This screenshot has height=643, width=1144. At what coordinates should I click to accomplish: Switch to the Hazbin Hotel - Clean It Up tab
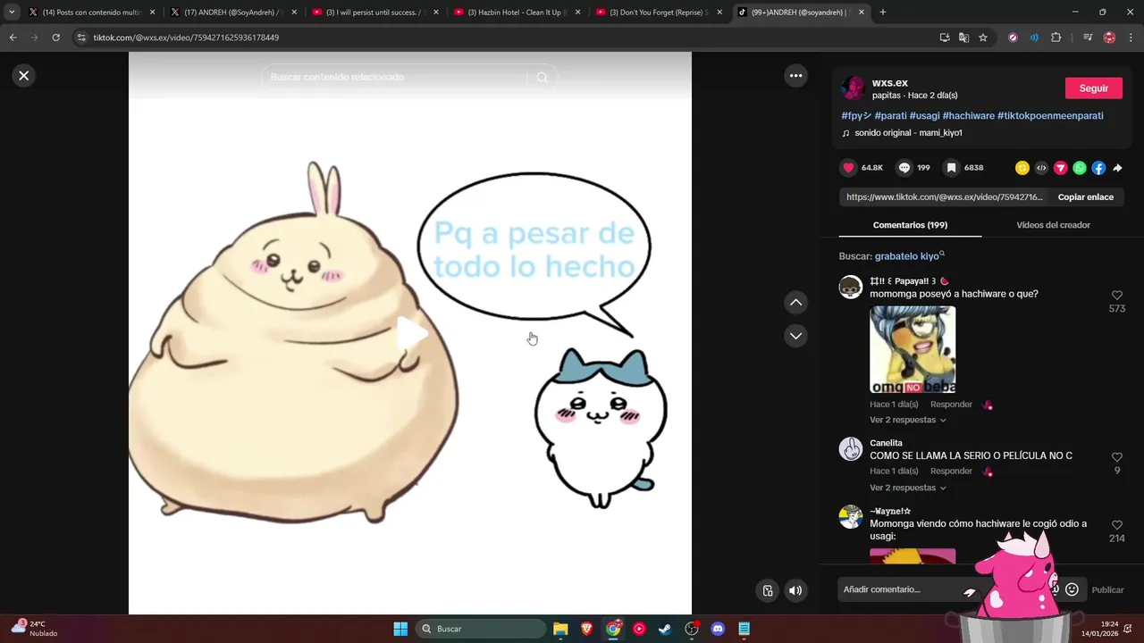point(517,13)
